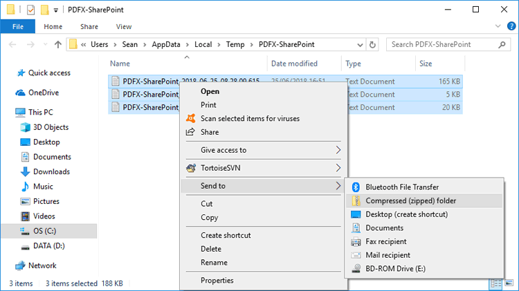The width and height of the screenshot is (519, 291).
Task: Open Documents in the navigation pane
Action: pos(52,157)
